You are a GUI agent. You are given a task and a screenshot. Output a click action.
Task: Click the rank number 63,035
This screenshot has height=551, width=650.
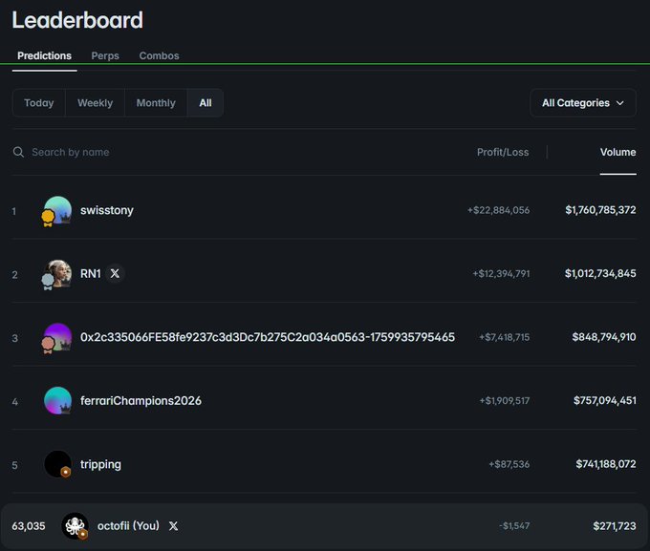[28, 526]
